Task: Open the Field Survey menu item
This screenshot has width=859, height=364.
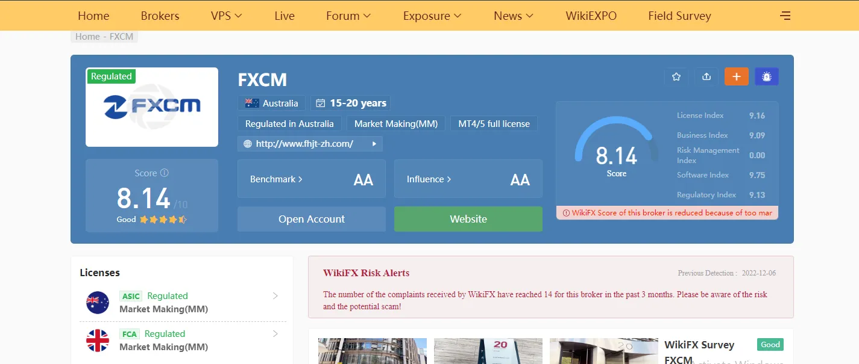Action: [x=679, y=16]
